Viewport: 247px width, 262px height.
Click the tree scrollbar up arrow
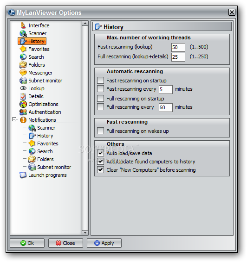click(85, 23)
